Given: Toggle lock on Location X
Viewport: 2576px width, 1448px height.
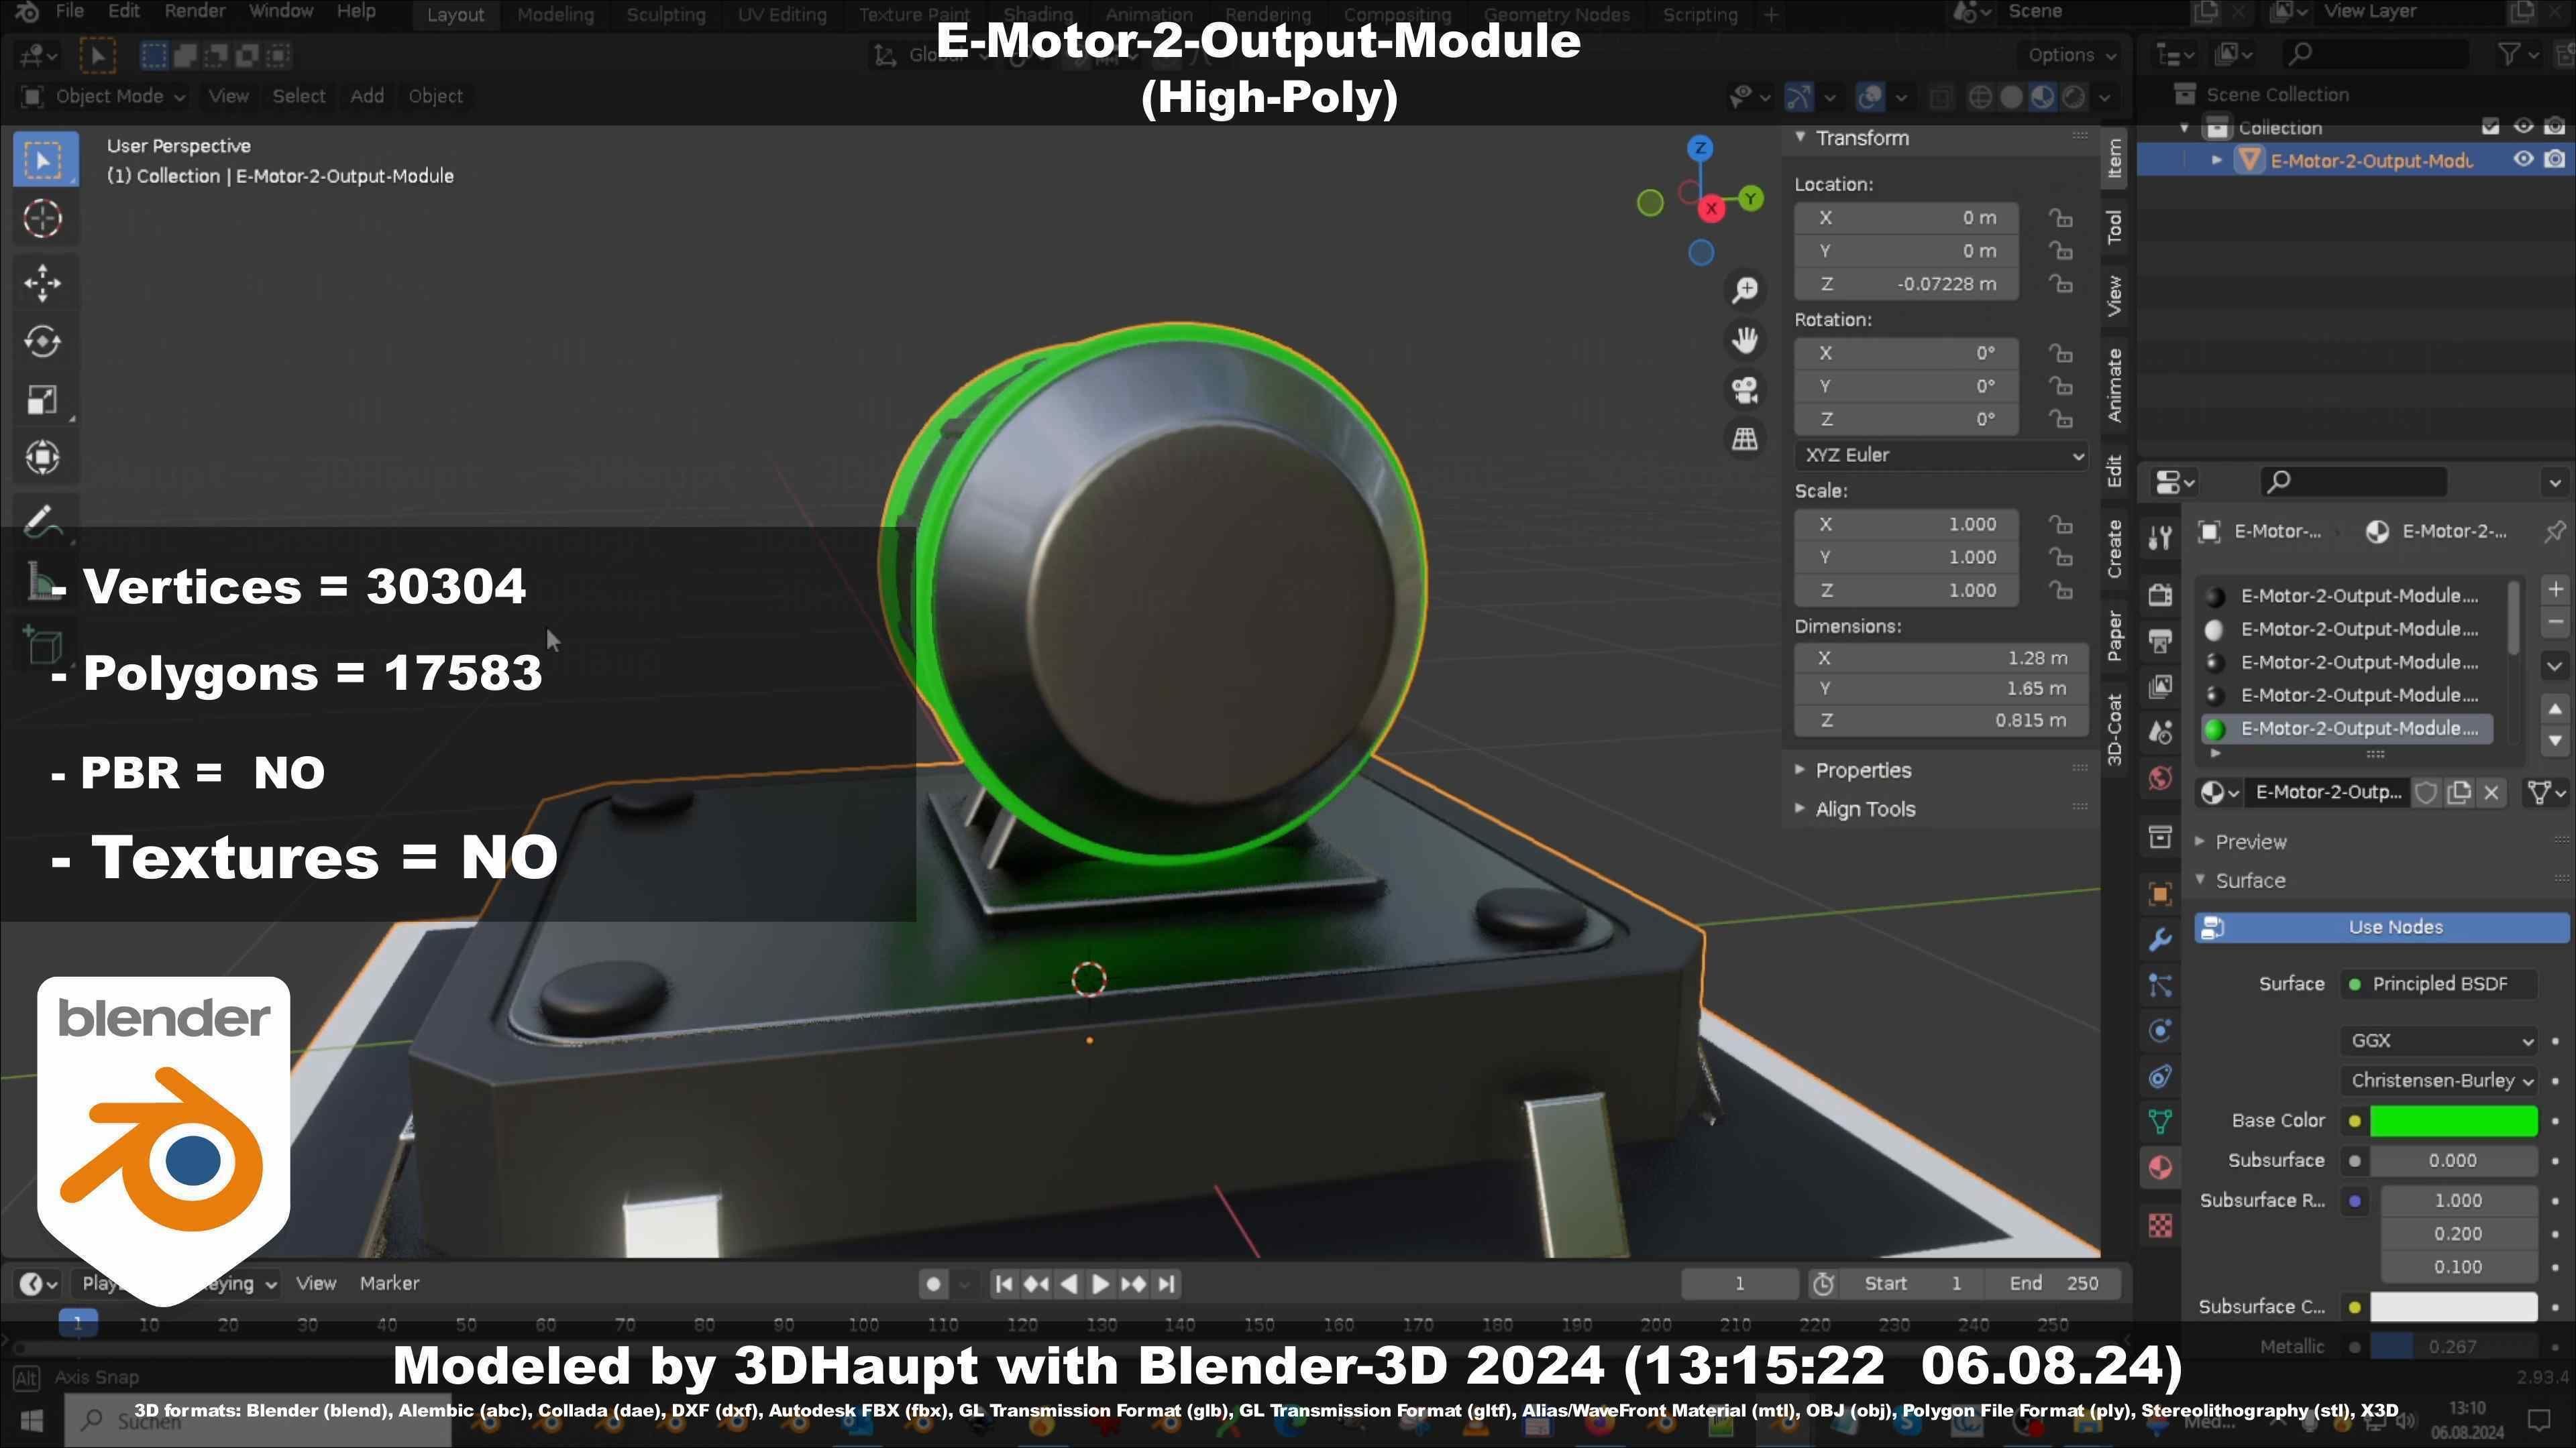Looking at the screenshot, I should [x=2060, y=218].
